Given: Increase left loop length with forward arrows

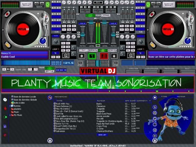Looking at the screenshot, I should point(58,57).
